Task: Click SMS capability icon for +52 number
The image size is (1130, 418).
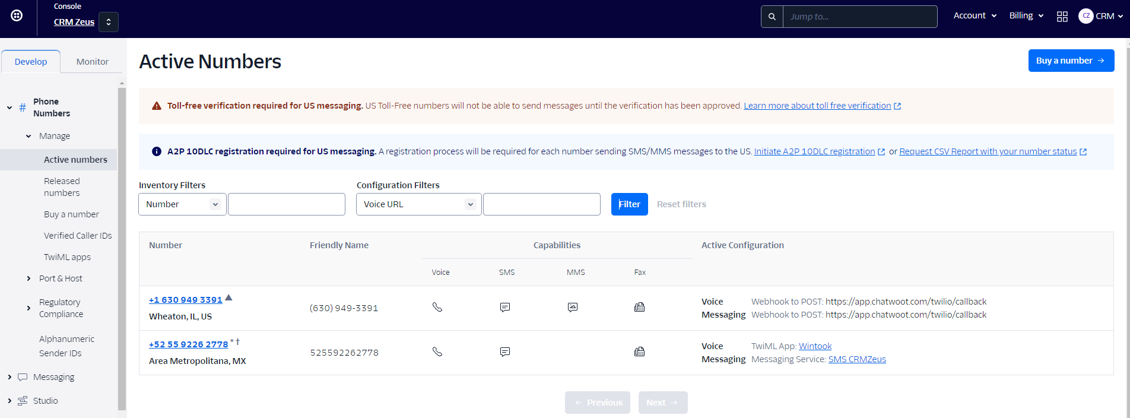Action: point(505,351)
